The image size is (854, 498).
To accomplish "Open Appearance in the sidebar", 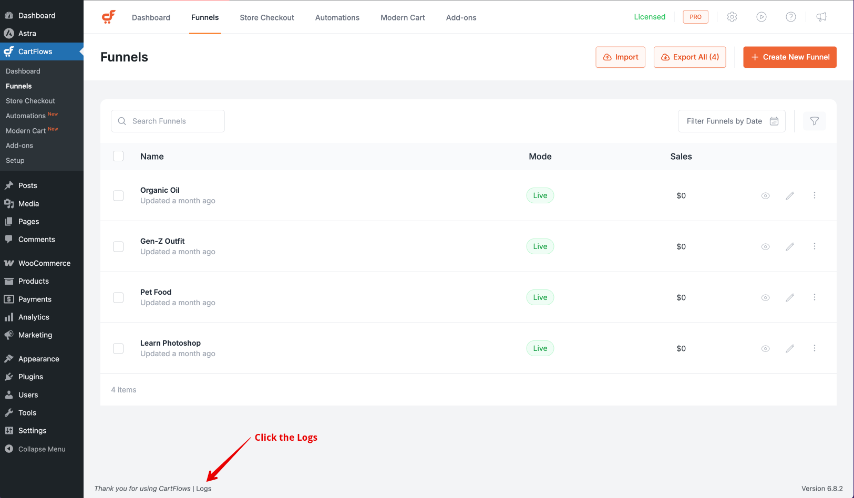I will point(42,359).
